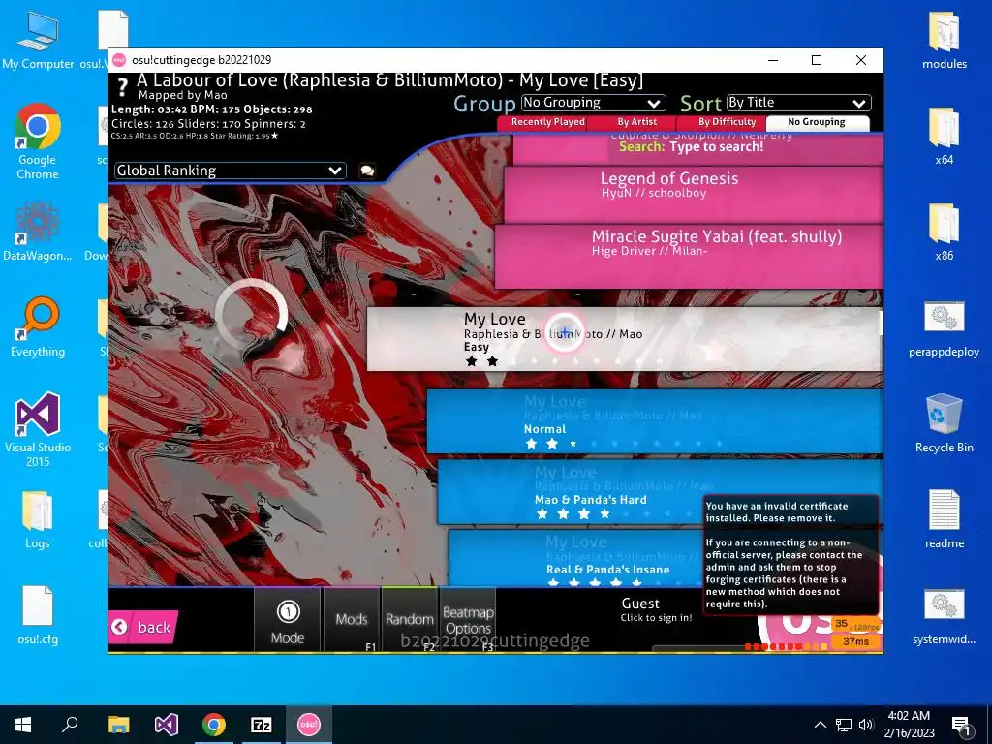This screenshot has width=992, height=744.
Task: Click Guest to sign in
Action: click(x=656, y=609)
